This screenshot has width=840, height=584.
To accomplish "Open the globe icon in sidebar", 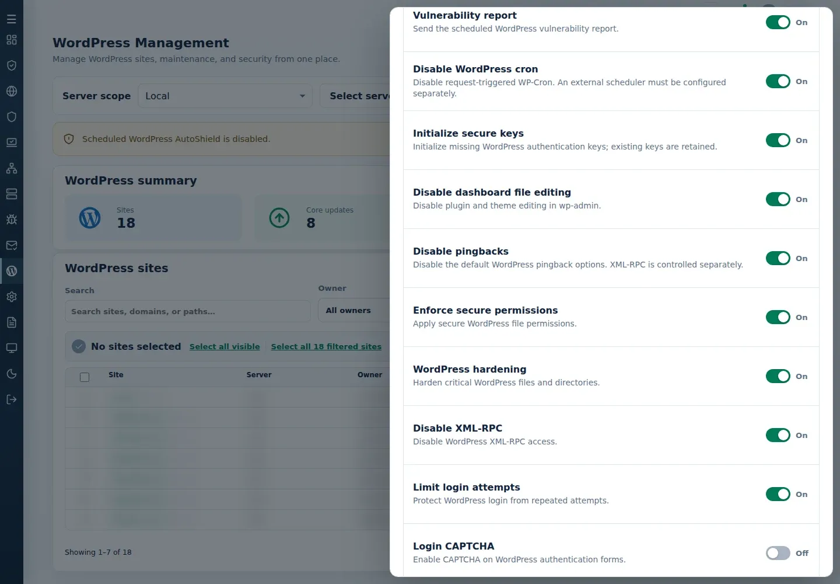I will point(12,91).
